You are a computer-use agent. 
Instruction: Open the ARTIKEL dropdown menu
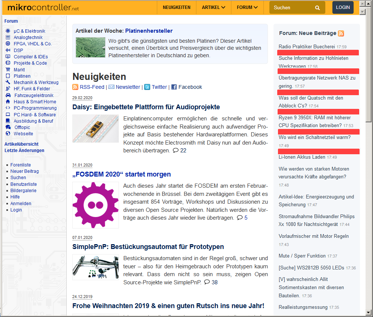(214, 7)
